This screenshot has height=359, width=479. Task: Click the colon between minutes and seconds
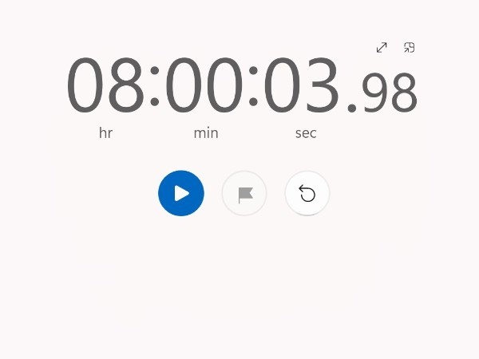pyautogui.click(x=253, y=86)
